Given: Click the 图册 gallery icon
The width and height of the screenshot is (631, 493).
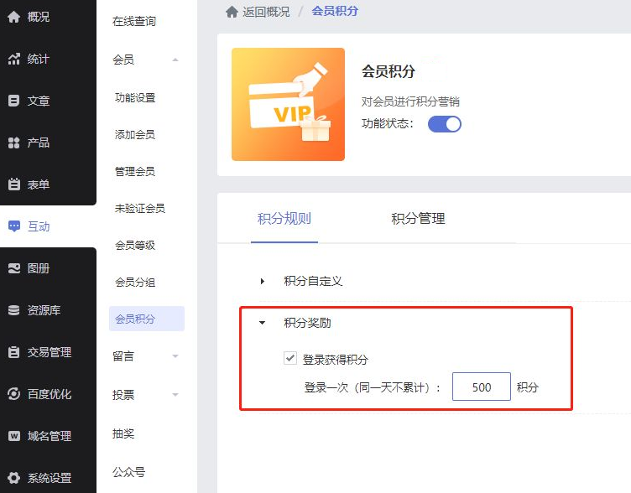Looking at the screenshot, I should (x=13, y=268).
